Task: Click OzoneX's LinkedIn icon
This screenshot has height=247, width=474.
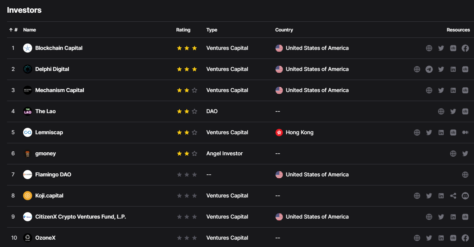Action: 441,238
